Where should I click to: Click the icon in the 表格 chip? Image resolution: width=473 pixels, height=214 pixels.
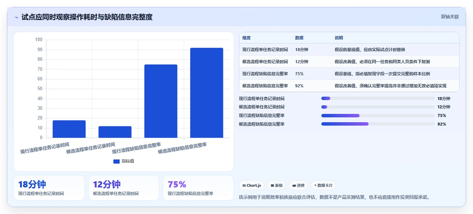(272, 186)
